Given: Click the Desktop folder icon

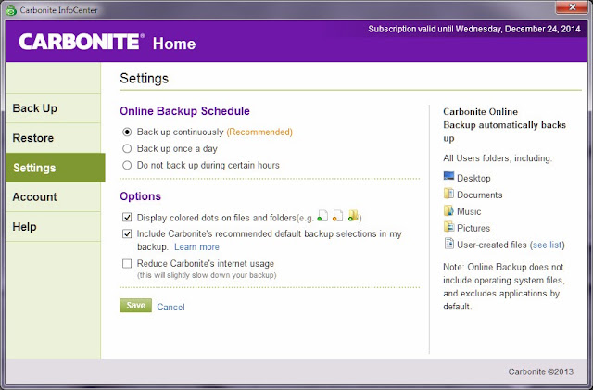Looking at the screenshot, I should click(448, 176).
